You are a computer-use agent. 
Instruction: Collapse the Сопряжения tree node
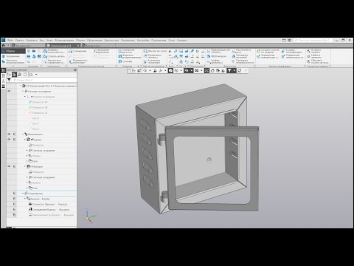(x=23, y=194)
